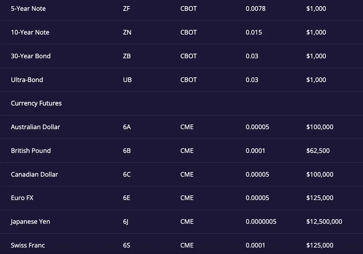Click the 0.015 tick size of 10-Year Note
363x254 pixels.
point(254,32)
